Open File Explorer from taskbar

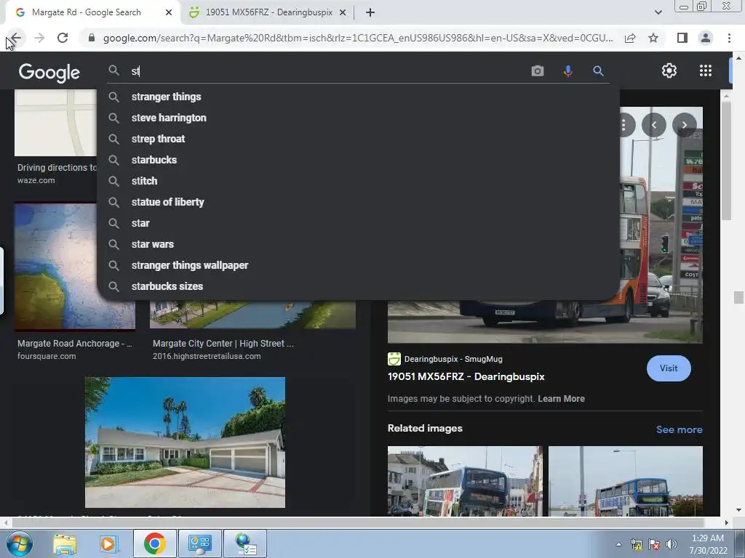(65, 543)
